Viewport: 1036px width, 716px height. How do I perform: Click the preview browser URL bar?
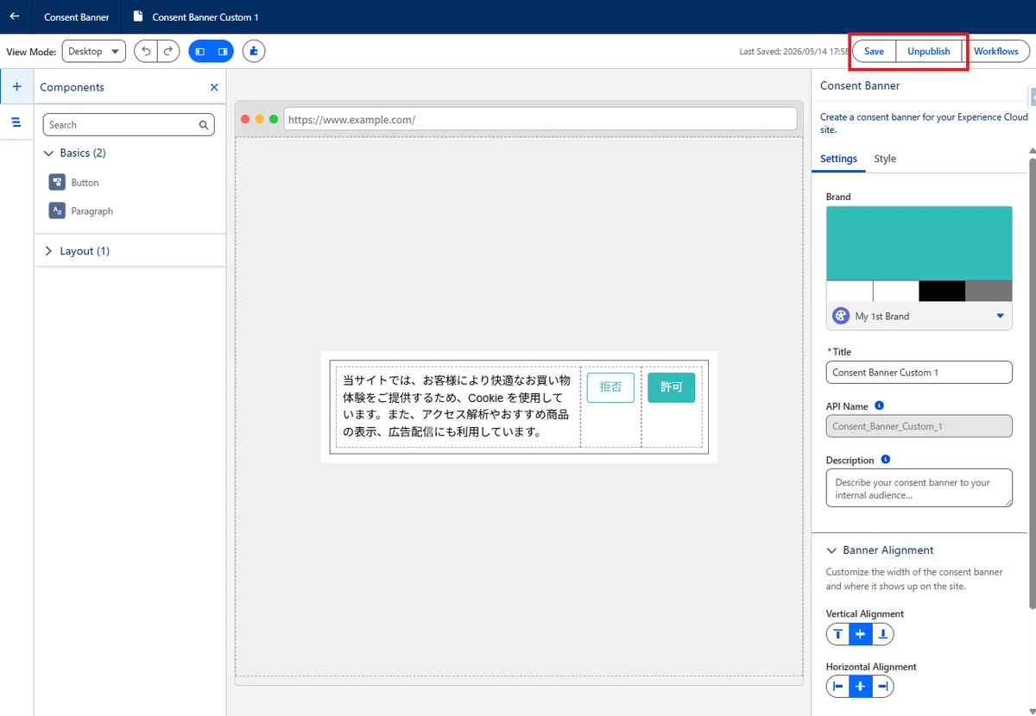tap(540, 119)
